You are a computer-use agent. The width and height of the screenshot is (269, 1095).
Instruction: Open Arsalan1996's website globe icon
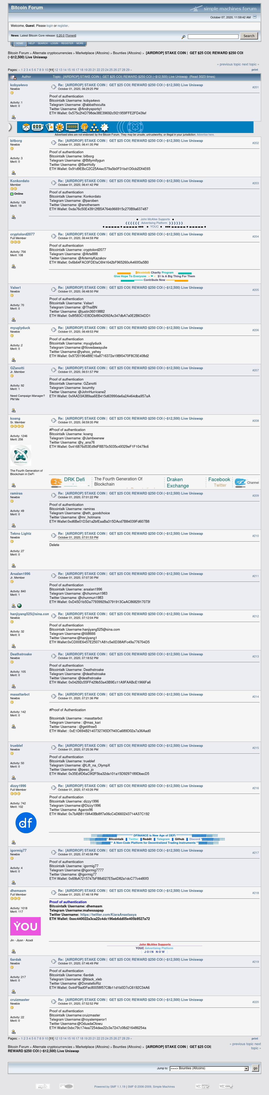pyautogui.click(x=19, y=606)
